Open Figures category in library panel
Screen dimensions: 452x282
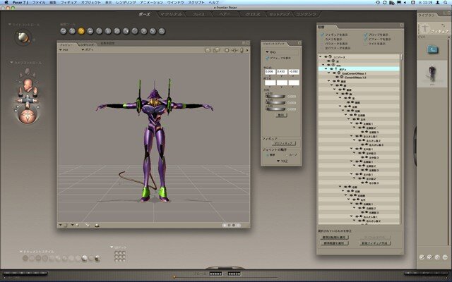point(434,28)
